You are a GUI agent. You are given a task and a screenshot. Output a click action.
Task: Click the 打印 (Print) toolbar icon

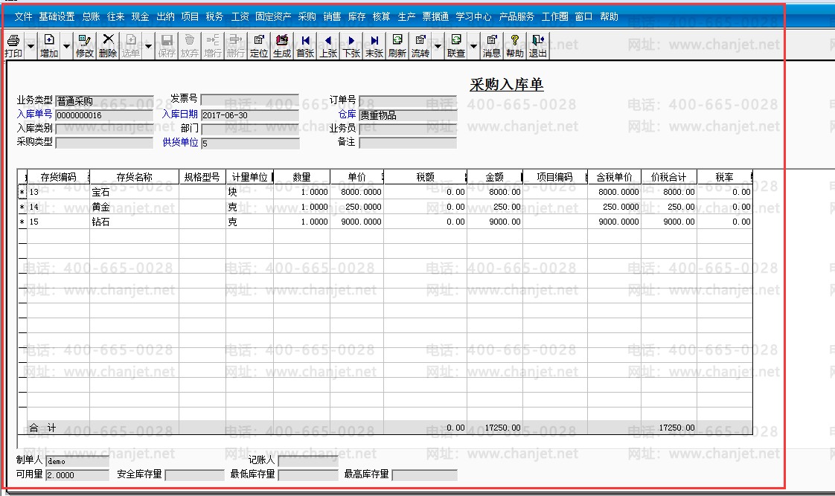click(13, 45)
